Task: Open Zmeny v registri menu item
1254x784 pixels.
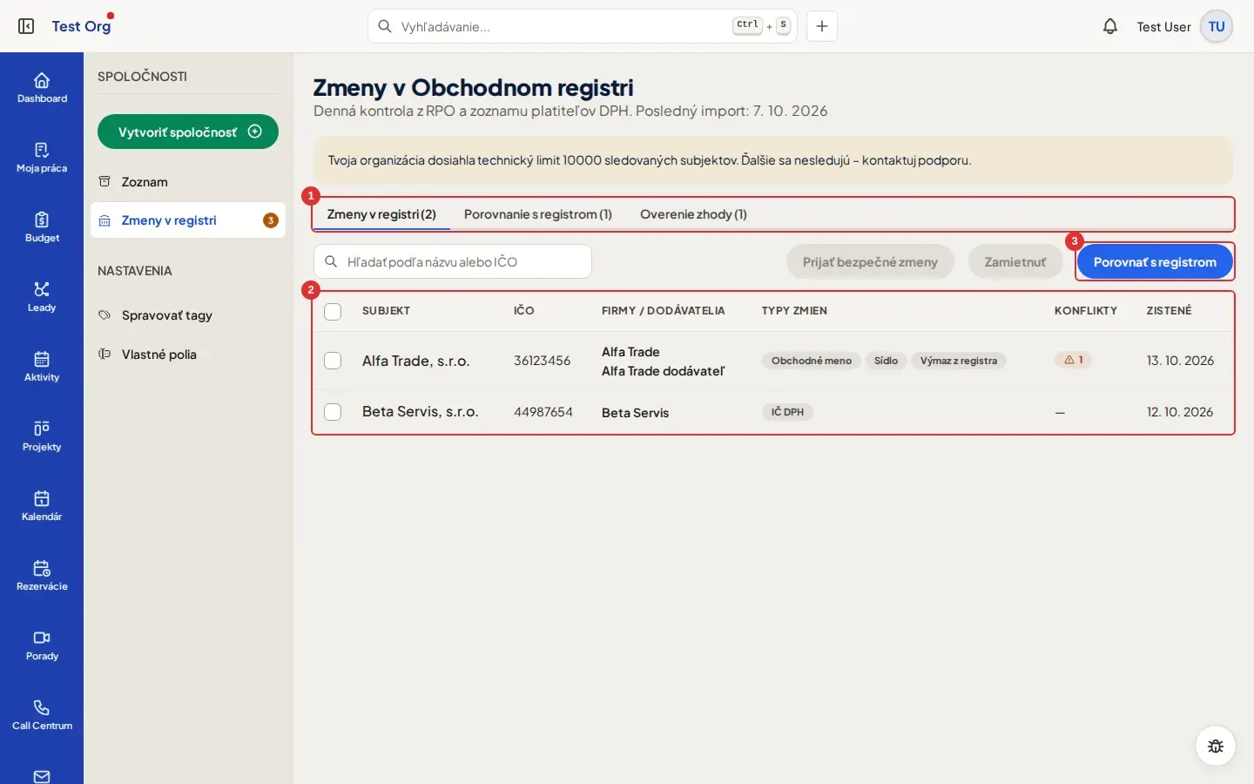Action: (188, 220)
